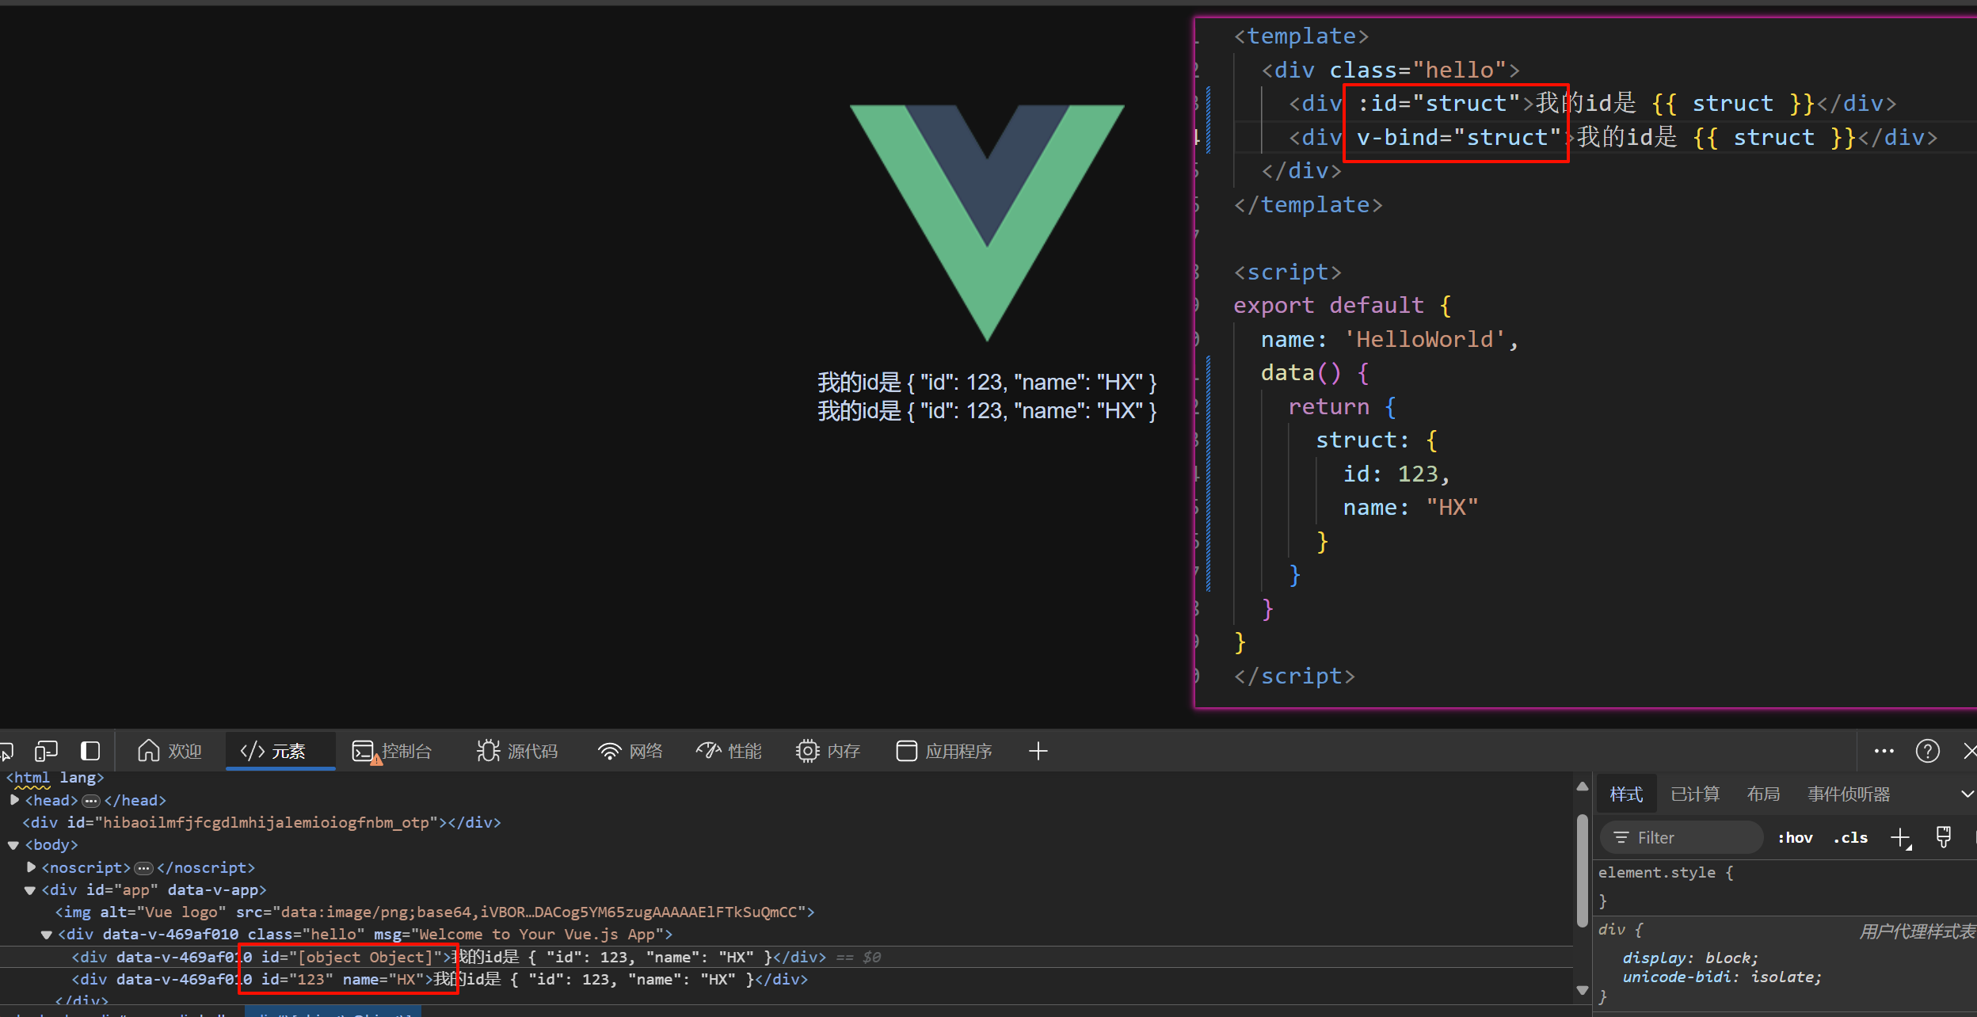Switch to the 已计算 computed tab

[x=1695, y=794]
